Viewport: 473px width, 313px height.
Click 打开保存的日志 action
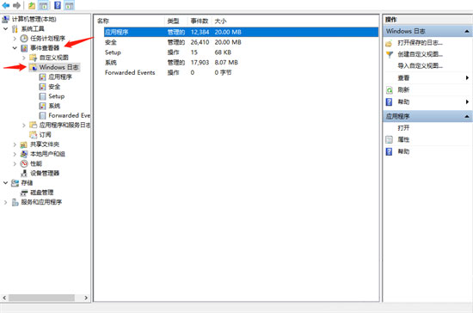pos(421,43)
